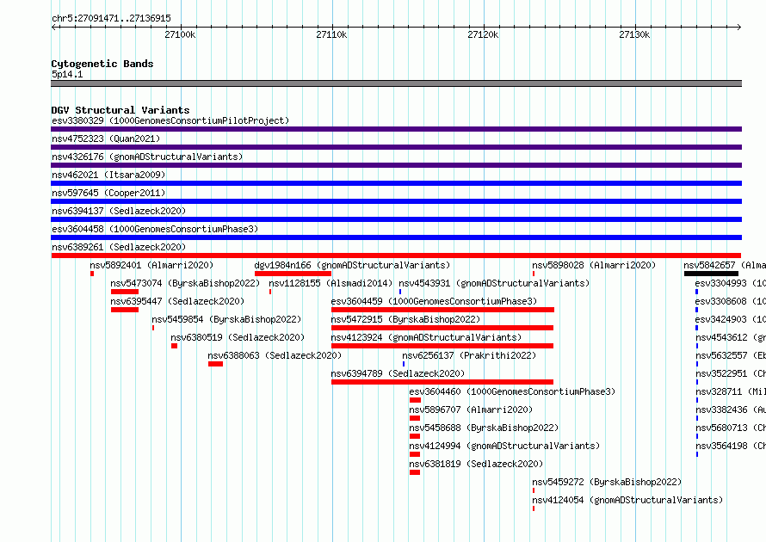
Task: Select the nsv5898028 (Almarri2020) label
Action: coord(594,265)
